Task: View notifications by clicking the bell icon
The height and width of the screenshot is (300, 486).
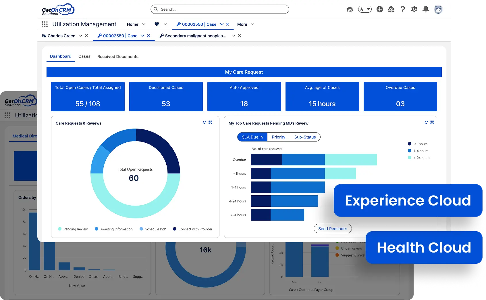Action: point(426,9)
